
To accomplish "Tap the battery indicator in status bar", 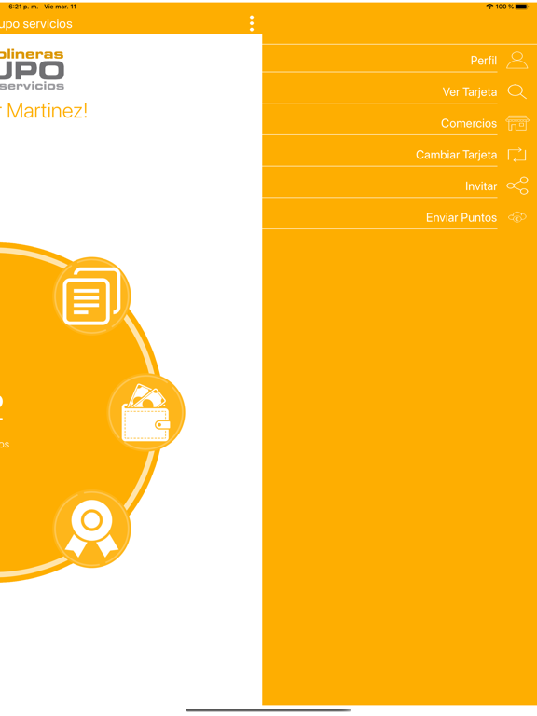I will coord(522,7).
